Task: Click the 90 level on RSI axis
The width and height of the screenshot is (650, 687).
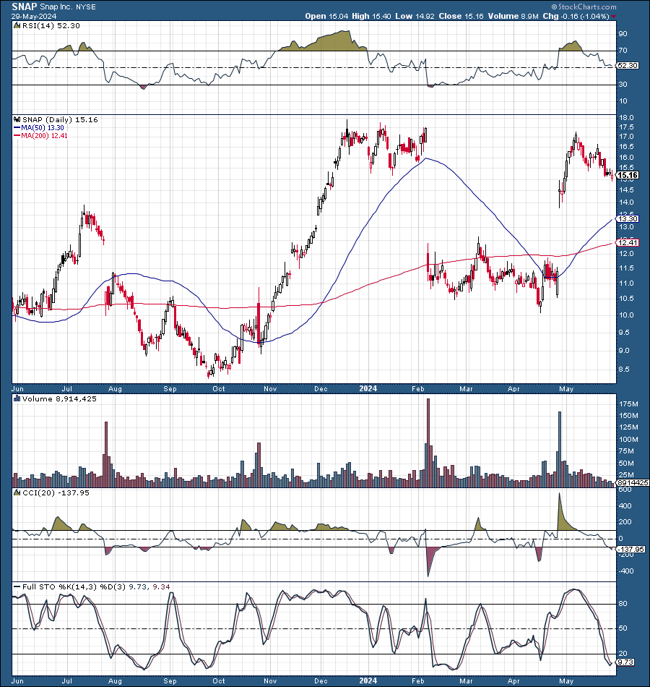Action: coord(623,34)
